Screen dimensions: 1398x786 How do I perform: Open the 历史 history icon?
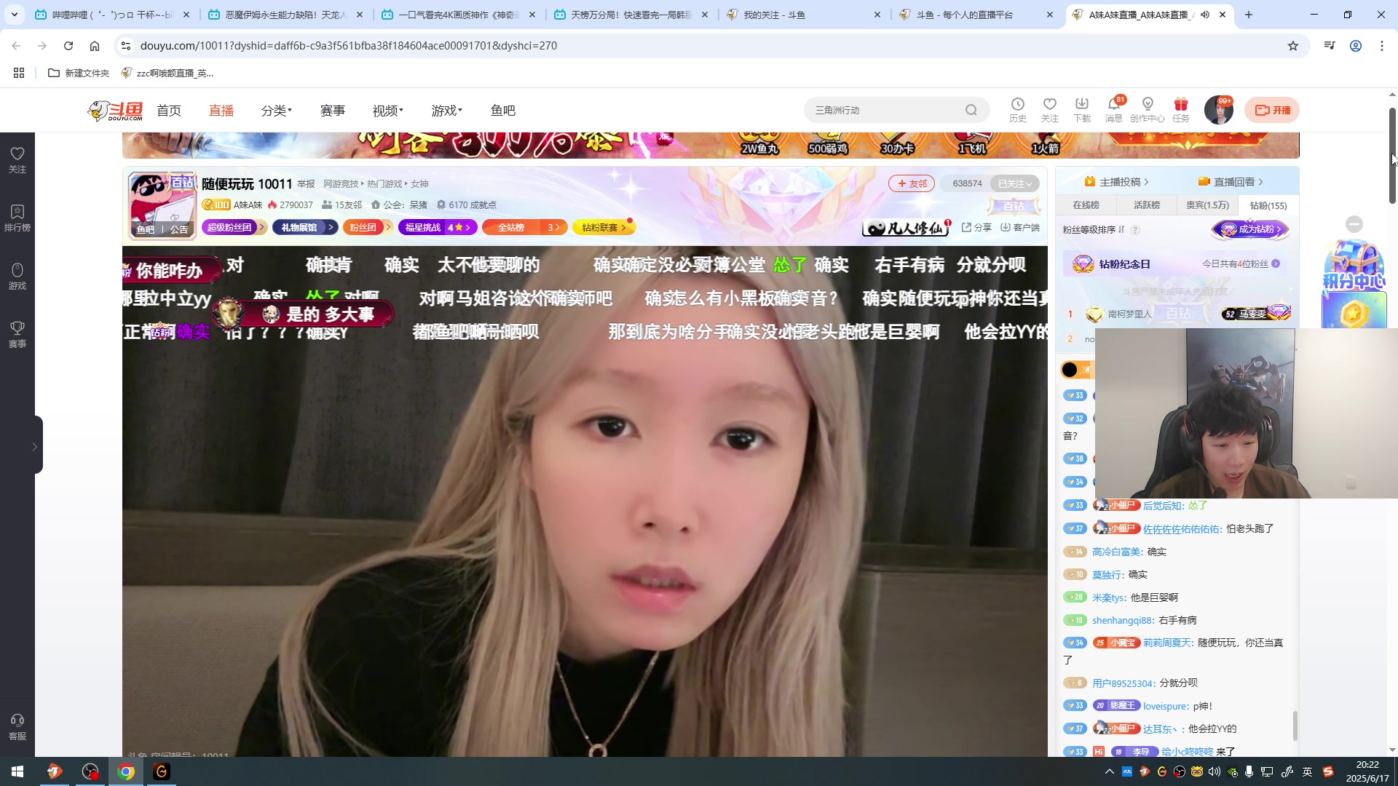pos(1017,110)
